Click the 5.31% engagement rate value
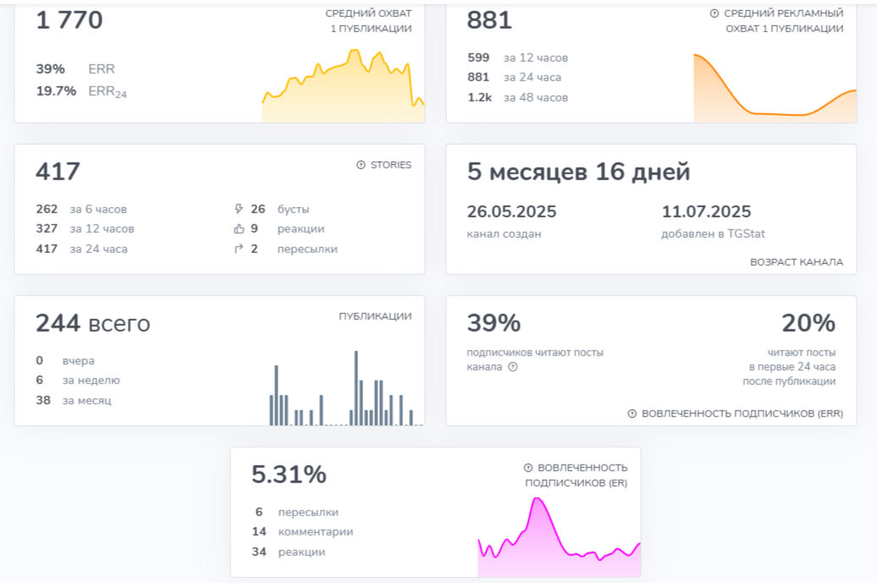The image size is (877, 583). (x=289, y=476)
